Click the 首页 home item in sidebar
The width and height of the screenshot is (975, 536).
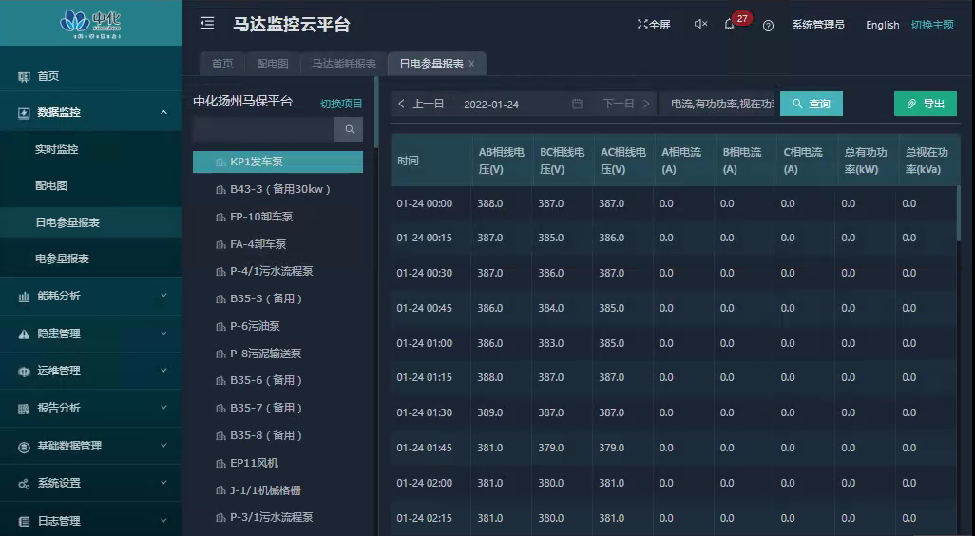(48, 76)
